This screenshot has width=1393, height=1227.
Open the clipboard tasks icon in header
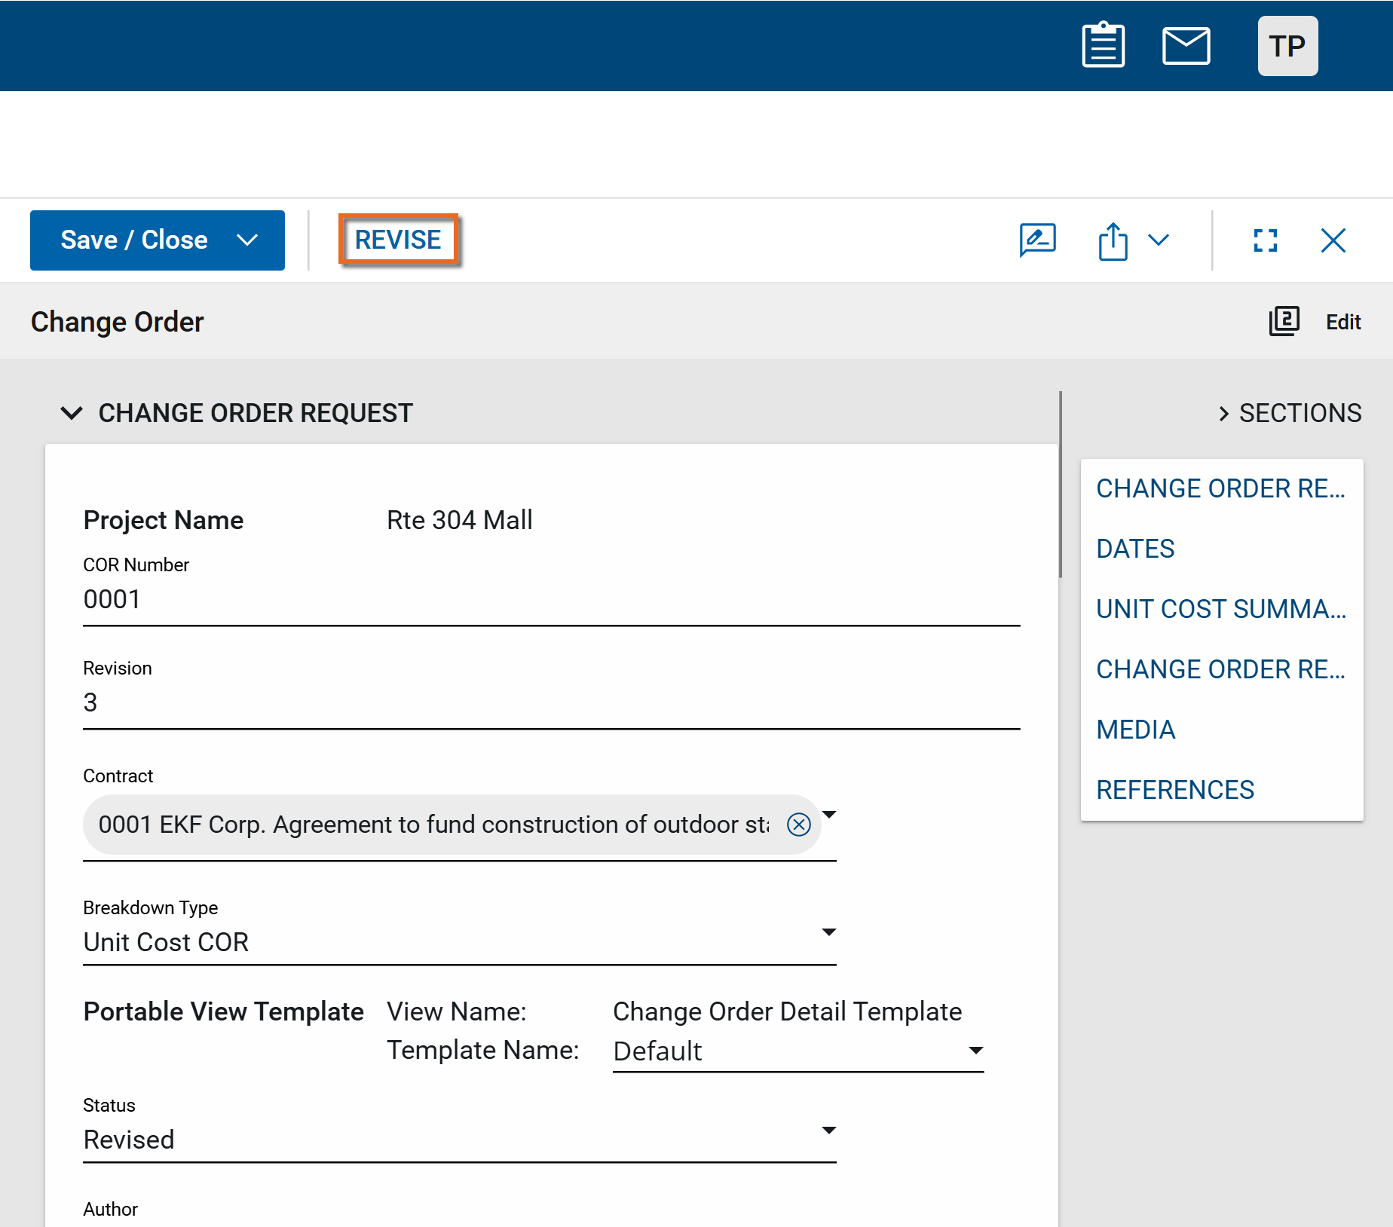pyautogui.click(x=1103, y=46)
